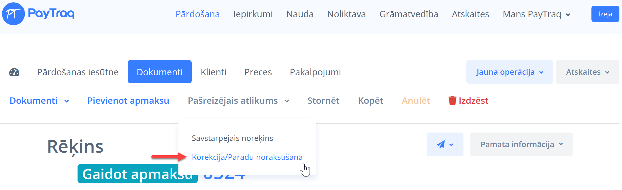
Task: Click the paper plane send icon
Action: [441, 144]
